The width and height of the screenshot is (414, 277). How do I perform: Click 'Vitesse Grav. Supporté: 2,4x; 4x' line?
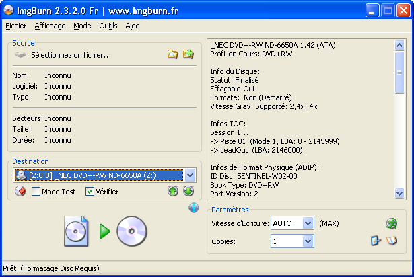[x=264, y=106]
